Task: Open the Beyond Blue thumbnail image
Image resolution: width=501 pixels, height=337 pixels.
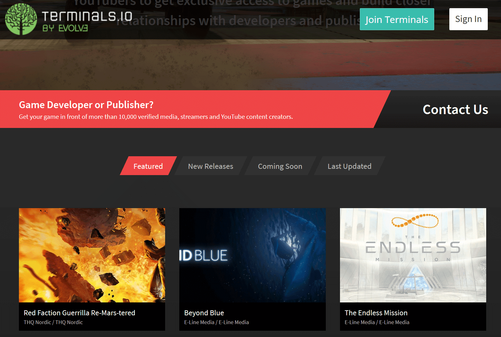Action: (x=252, y=255)
